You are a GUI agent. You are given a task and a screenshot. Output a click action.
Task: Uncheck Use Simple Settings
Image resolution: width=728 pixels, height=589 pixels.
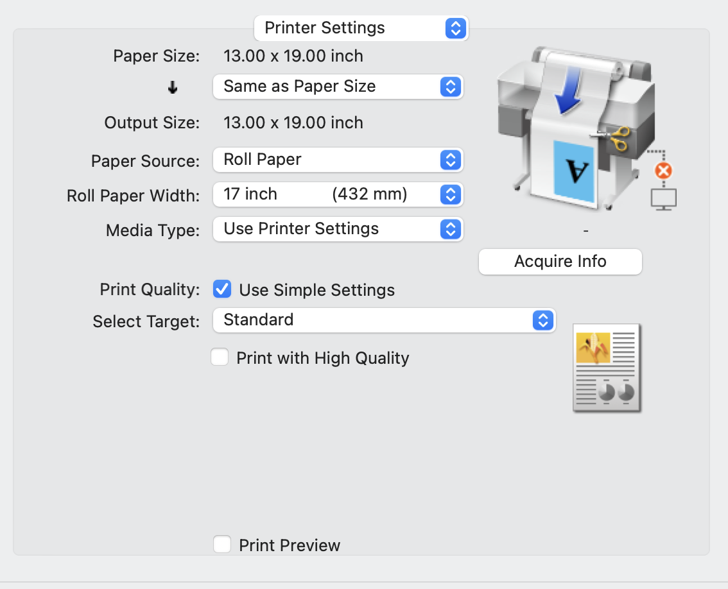click(221, 289)
